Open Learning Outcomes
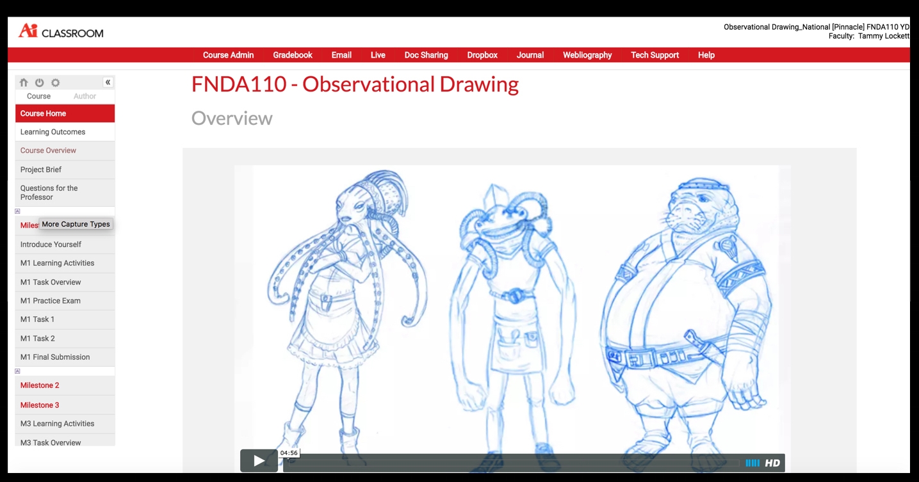This screenshot has height=482, width=919. [65, 132]
